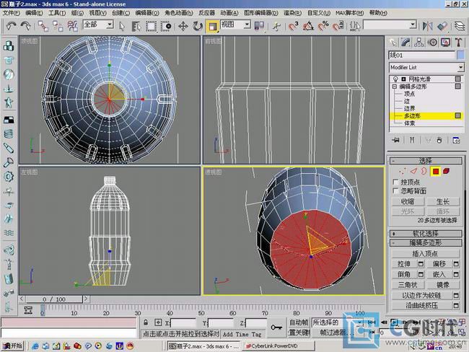Select Edge sub-object level icon
Screen dimensions: 469x352
[x=413, y=172]
